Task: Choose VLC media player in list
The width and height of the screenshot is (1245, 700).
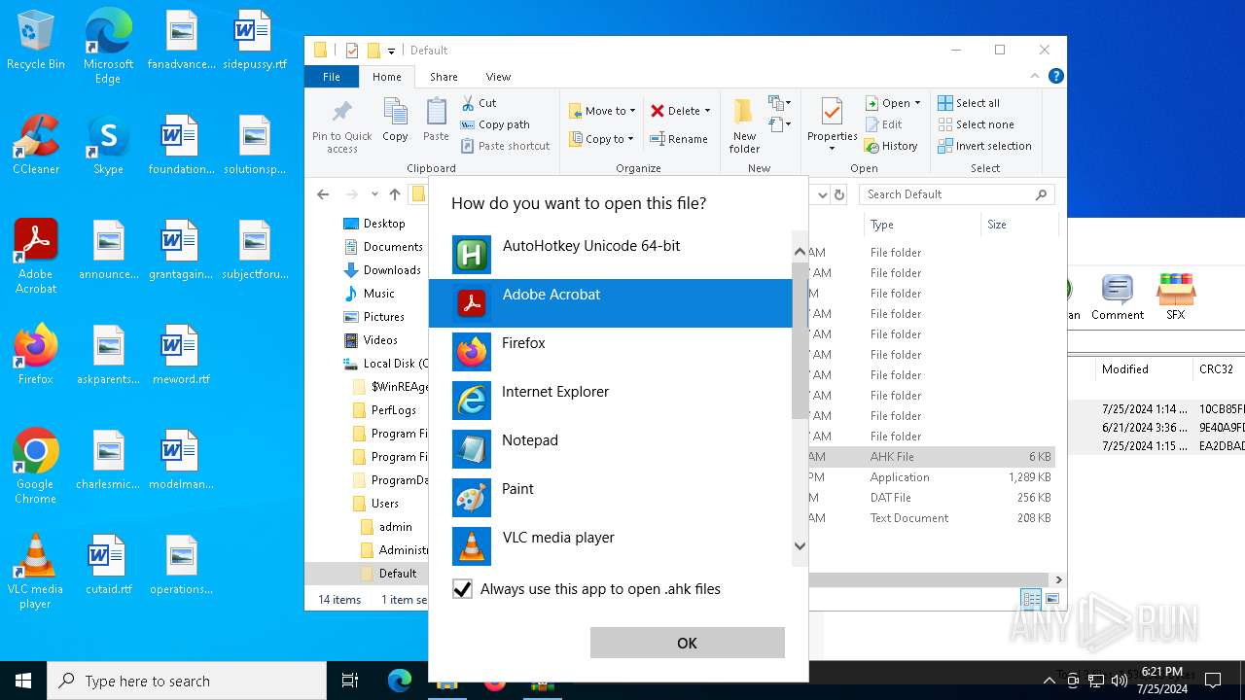Action: [x=611, y=544]
